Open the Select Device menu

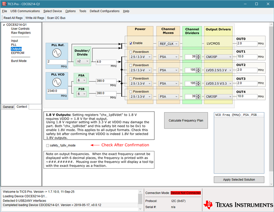53,11
